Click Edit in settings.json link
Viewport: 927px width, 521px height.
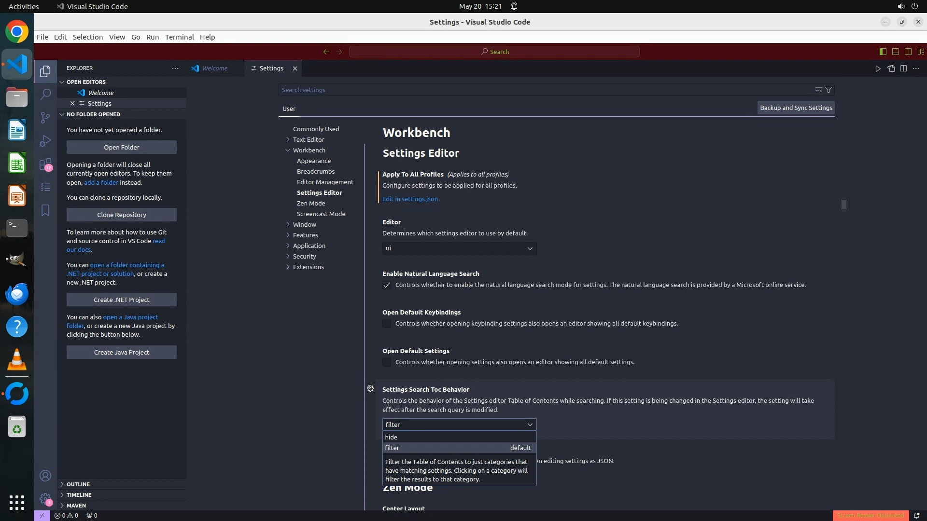[410, 199]
